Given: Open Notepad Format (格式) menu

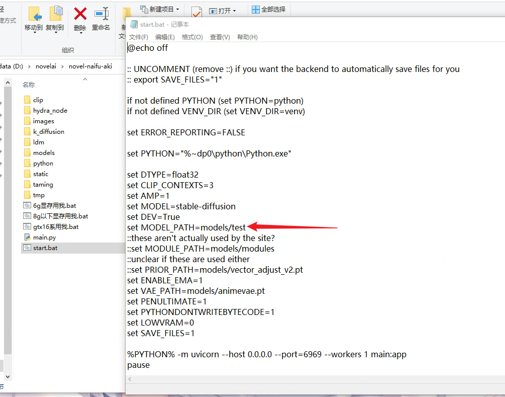Looking at the screenshot, I should (x=192, y=37).
